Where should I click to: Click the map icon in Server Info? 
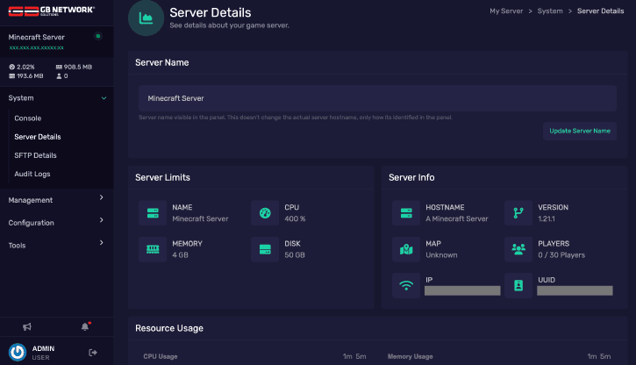(x=405, y=249)
